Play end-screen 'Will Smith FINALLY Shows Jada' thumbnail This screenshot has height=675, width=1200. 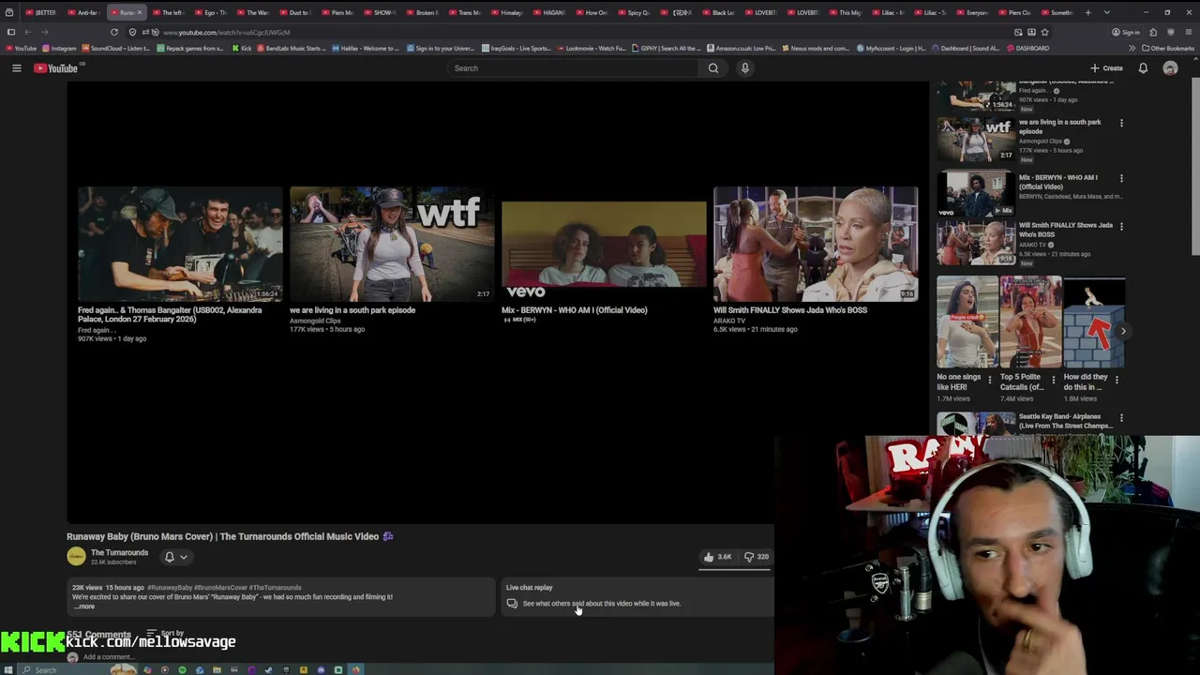(816, 244)
